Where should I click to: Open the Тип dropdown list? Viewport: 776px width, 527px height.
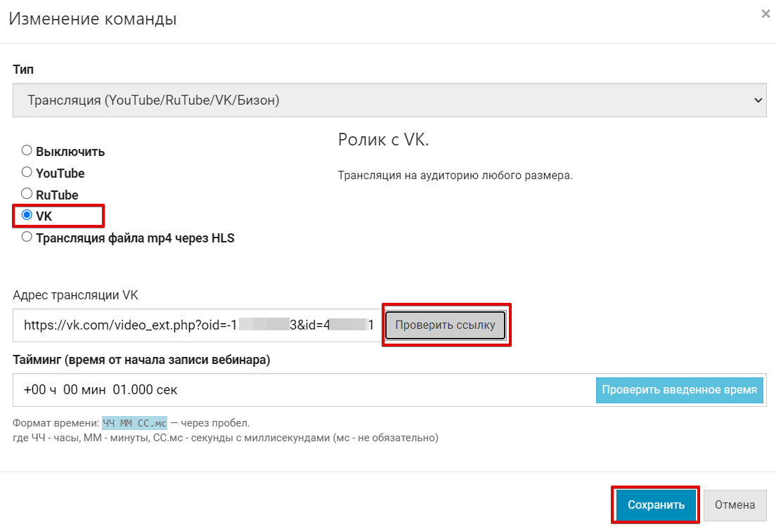tap(389, 100)
